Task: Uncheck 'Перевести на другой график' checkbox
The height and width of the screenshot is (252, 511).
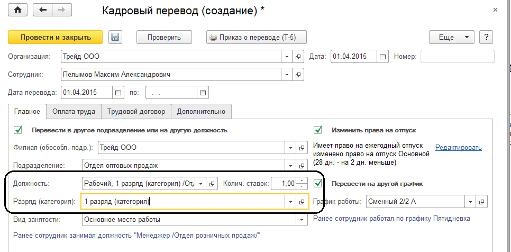Action: point(318,184)
